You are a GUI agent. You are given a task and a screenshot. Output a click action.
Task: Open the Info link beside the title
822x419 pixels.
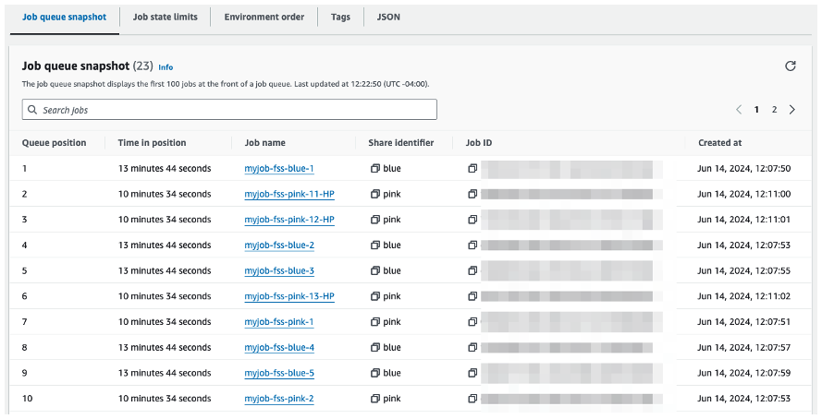tap(166, 67)
